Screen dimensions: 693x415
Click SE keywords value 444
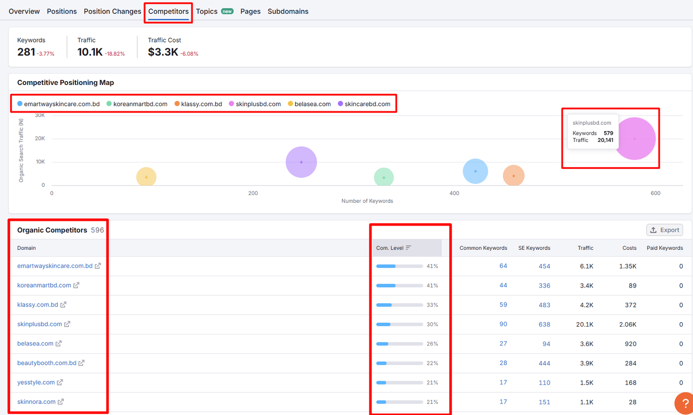pyautogui.click(x=544, y=363)
